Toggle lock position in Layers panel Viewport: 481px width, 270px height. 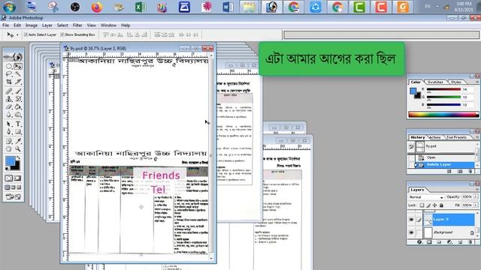pyautogui.click(x=434, y=205)
